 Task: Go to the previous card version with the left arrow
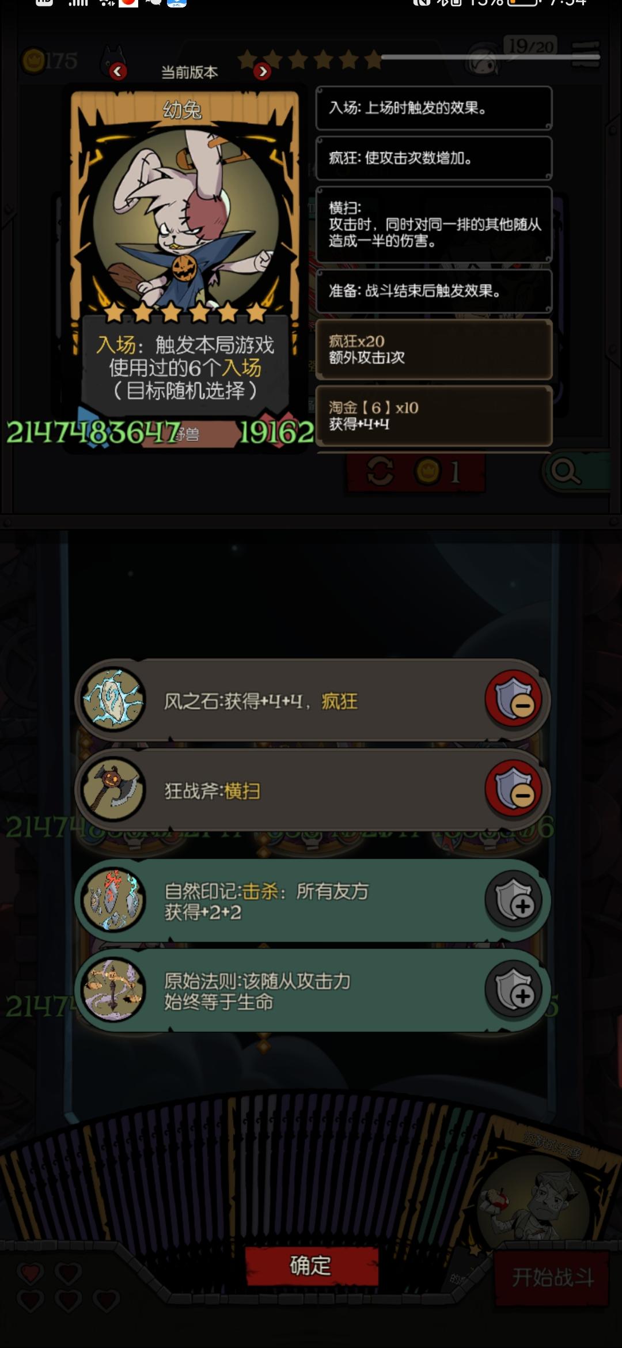(x=118, y=71)
